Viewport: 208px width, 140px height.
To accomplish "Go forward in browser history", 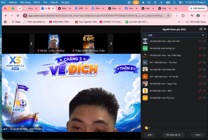I will (x=12, y=16).
